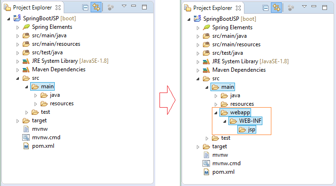Select pom.xml file icon in right tree

pos(206,172)
